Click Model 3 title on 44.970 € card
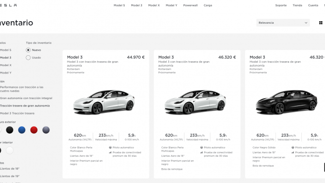 pyautogui.click(x=75, y=57)
